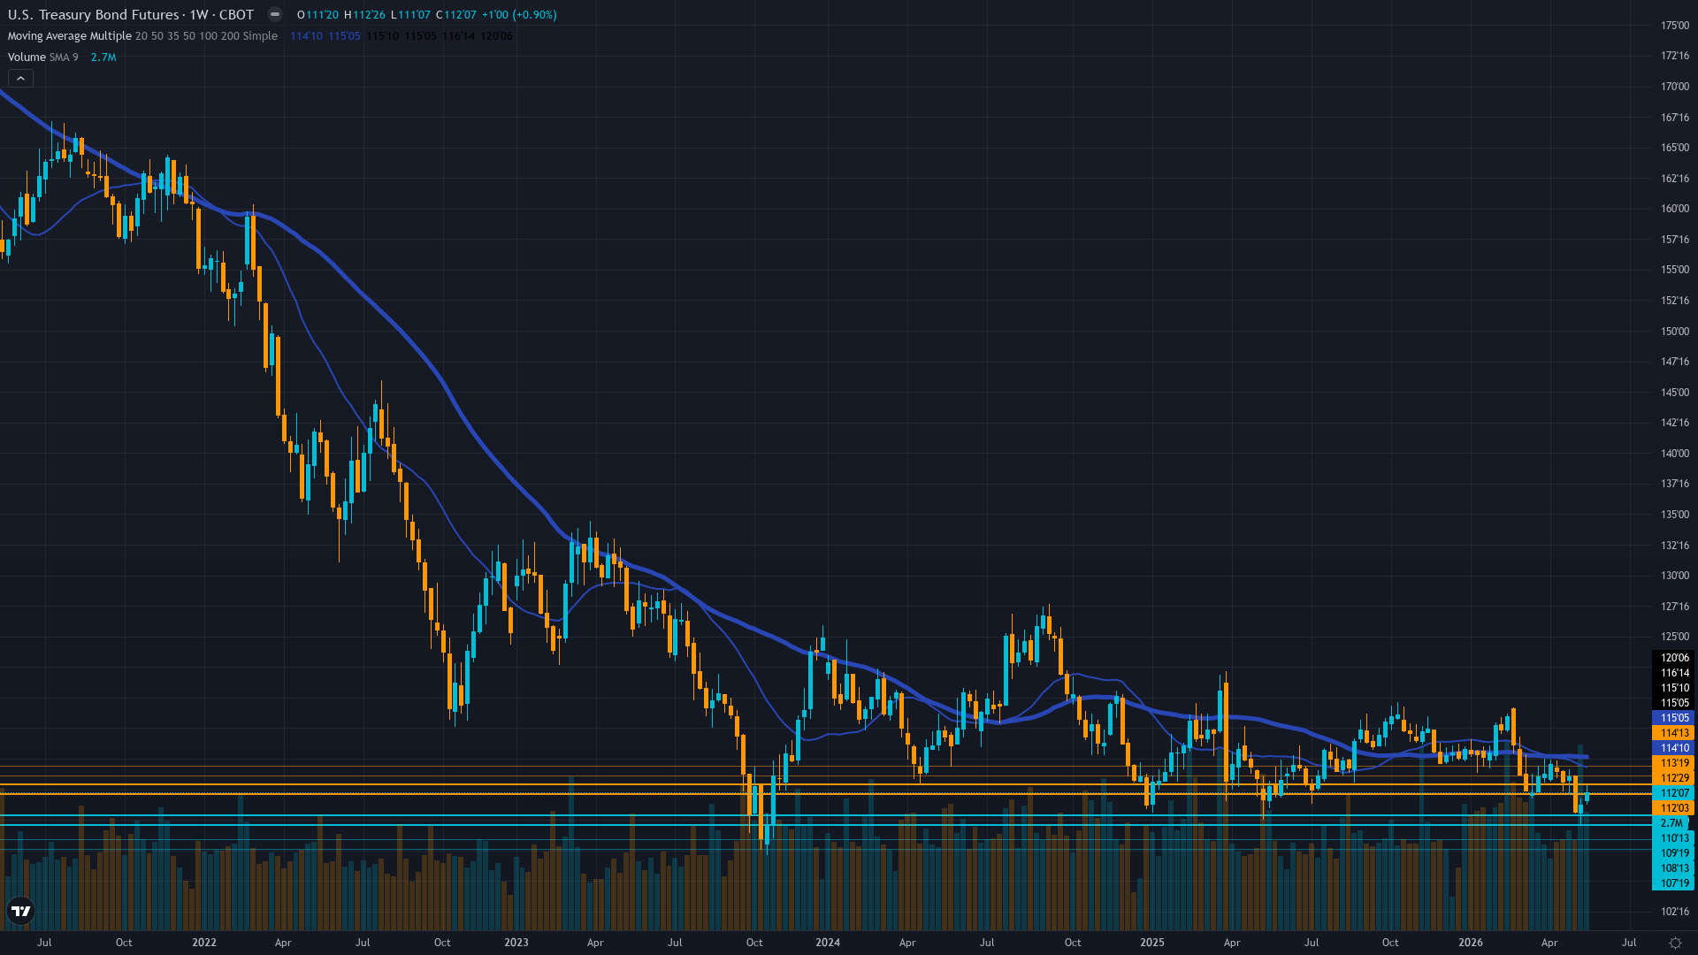This screenshot has height=955, width=1698.
Task: Click the 137'16 price scale label
Action: pos(1675,484)
